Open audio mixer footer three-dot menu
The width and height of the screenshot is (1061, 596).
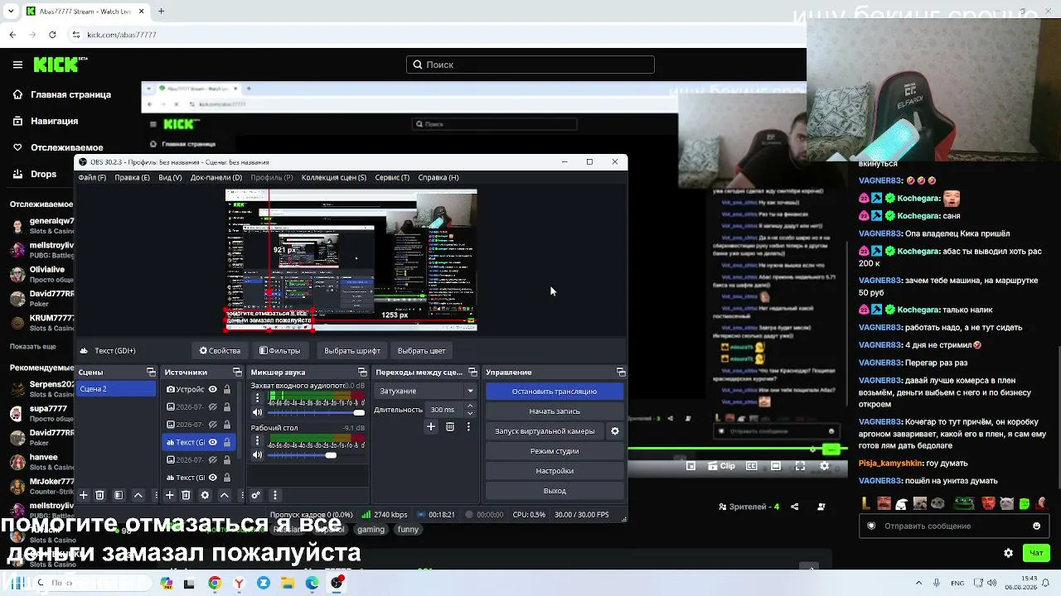coord(275,495)
